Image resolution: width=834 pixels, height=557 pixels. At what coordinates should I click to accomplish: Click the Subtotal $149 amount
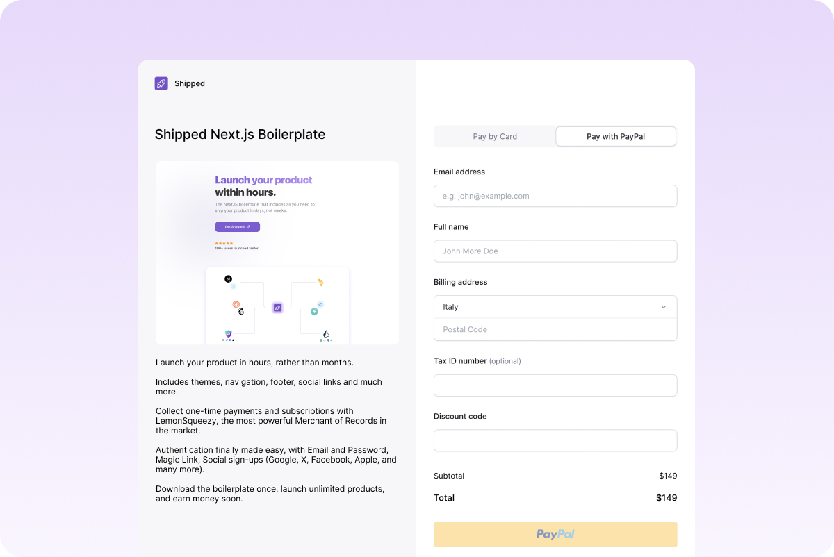click(668, 476)
